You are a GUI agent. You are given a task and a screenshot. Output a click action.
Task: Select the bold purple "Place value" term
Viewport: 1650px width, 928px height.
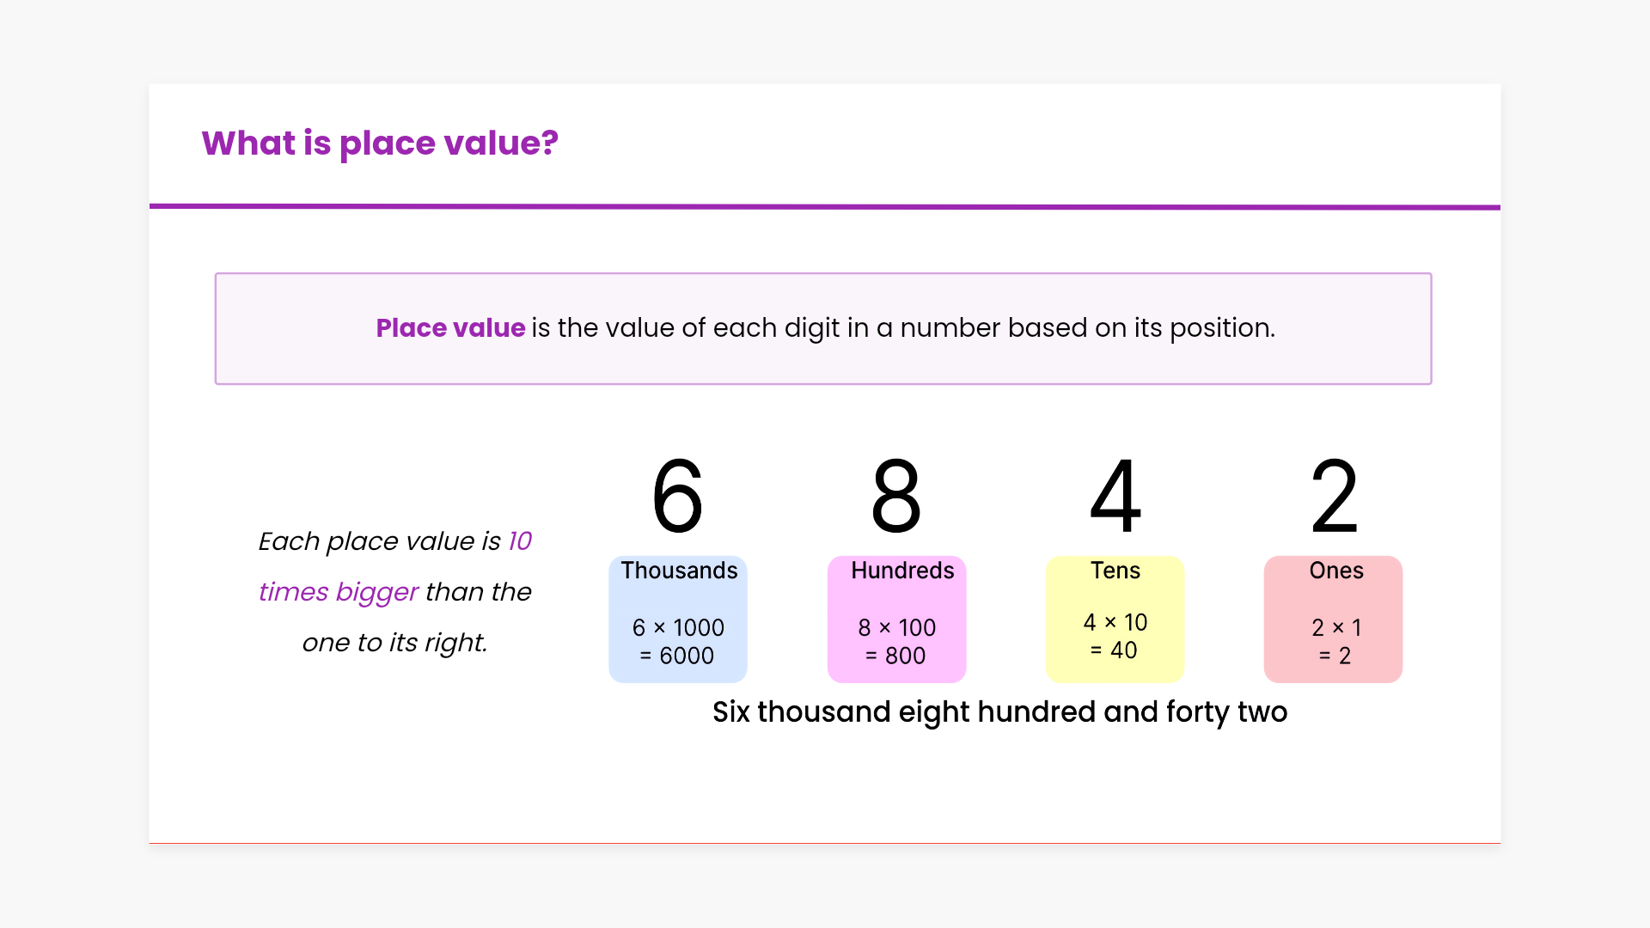click(450, 328)
